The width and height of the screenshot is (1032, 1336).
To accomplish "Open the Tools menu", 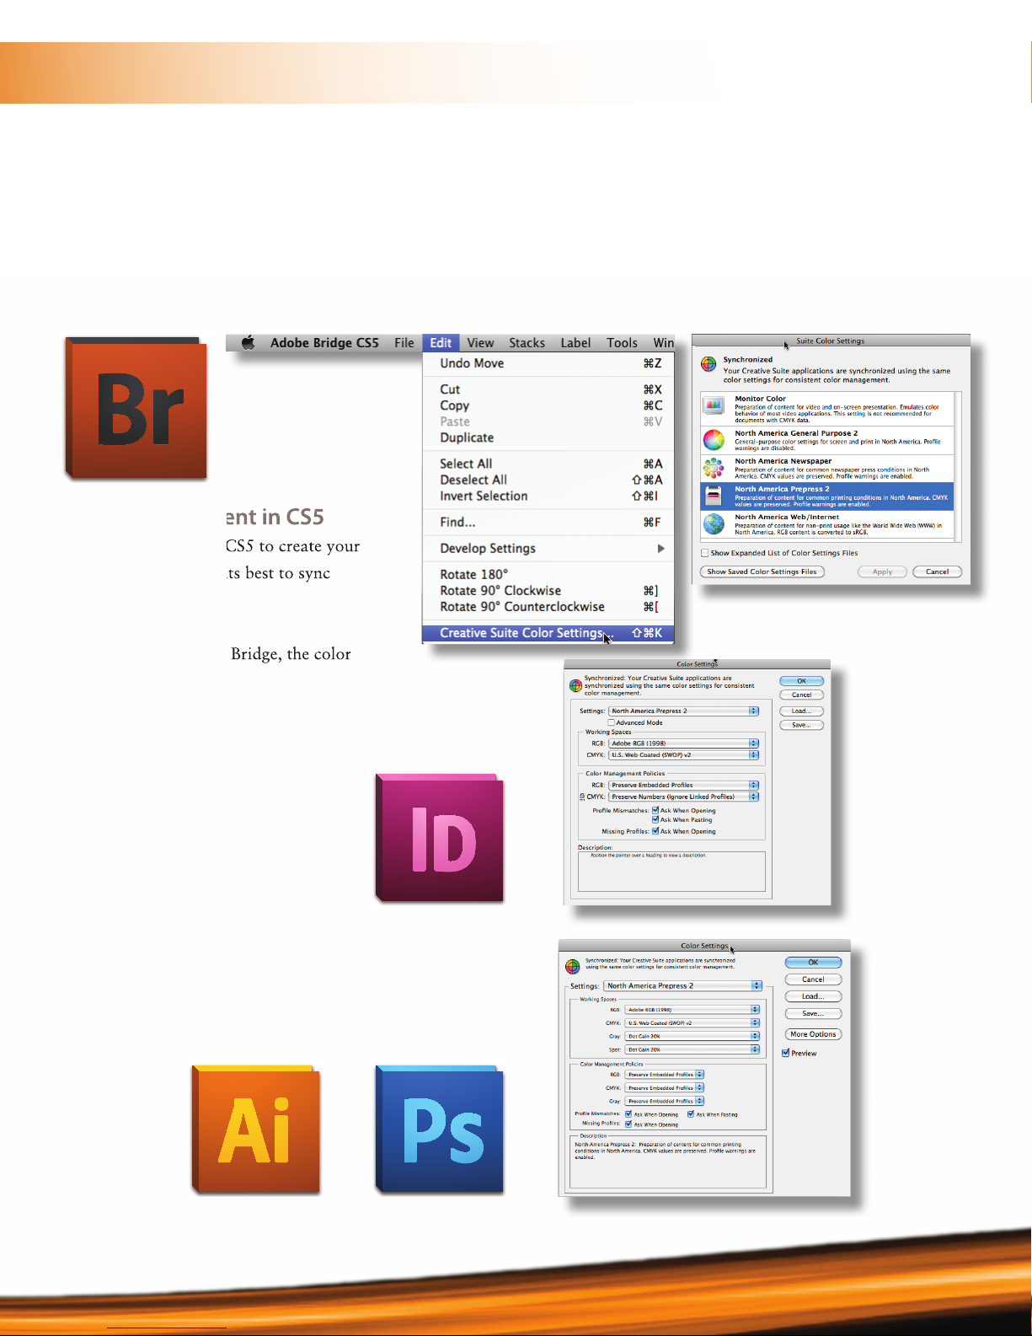I will click(622, 343).
